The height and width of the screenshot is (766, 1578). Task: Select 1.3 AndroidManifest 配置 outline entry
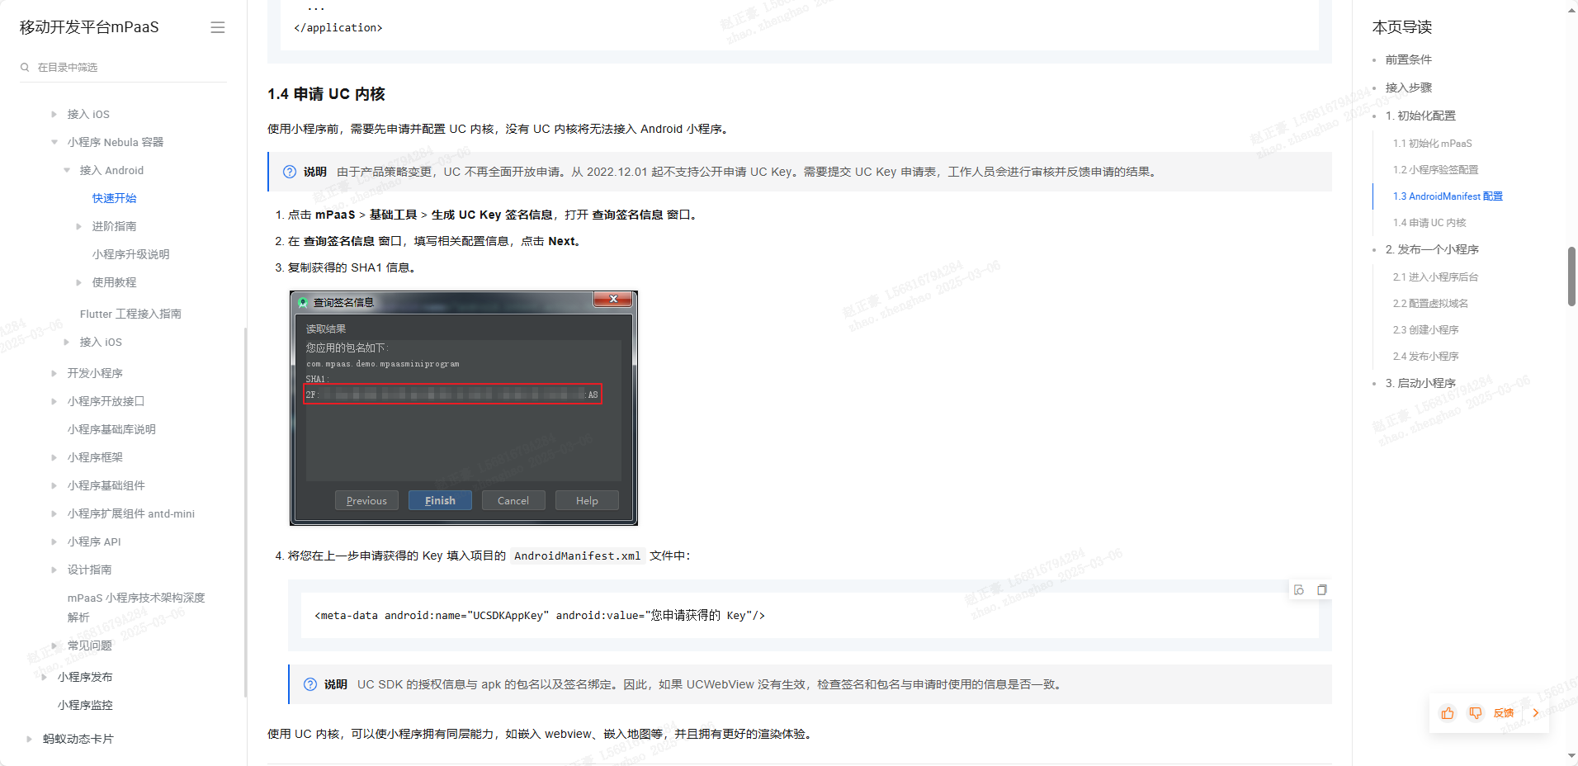(1448, 196)
